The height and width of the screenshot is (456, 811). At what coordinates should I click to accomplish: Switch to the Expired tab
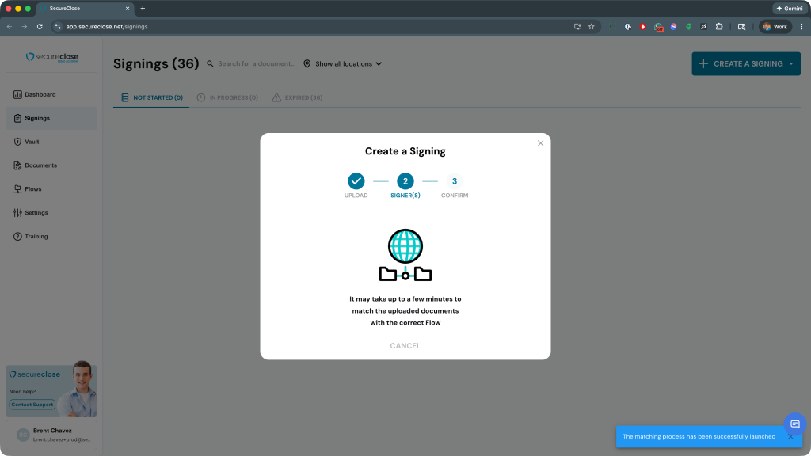pos(297,98)
